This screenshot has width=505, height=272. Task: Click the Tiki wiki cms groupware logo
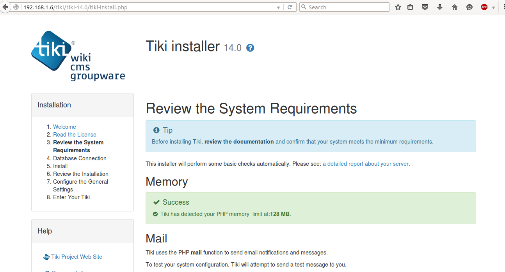pos(78,56)
